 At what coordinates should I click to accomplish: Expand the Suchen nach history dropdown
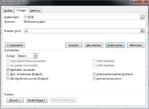[142, 17]
